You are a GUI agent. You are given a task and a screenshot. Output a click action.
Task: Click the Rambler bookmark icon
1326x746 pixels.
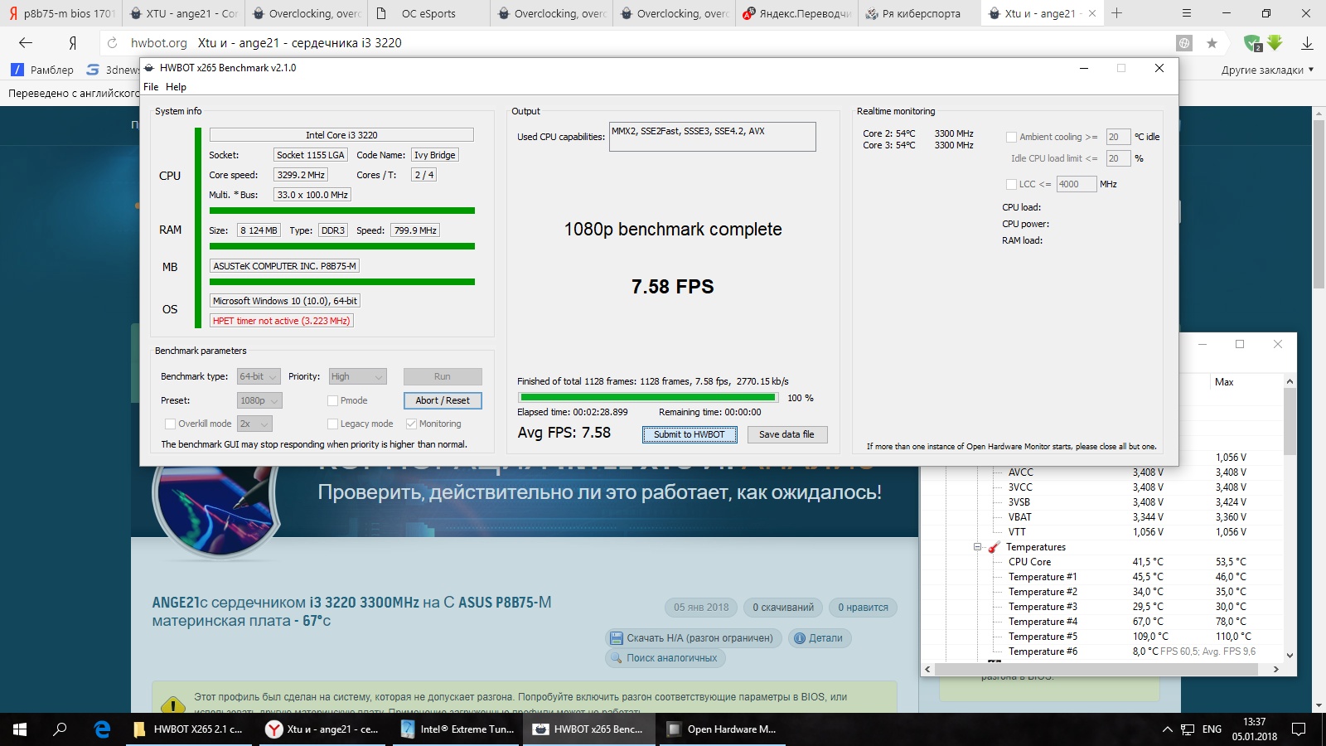click(x=17, y=70)
